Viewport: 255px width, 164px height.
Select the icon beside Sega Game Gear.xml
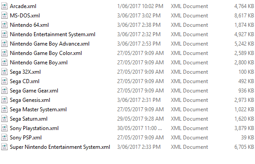point(4,91)
